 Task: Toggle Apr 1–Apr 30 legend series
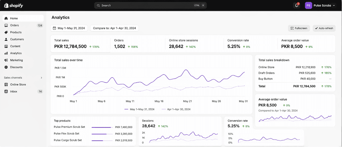click(176, 109)
